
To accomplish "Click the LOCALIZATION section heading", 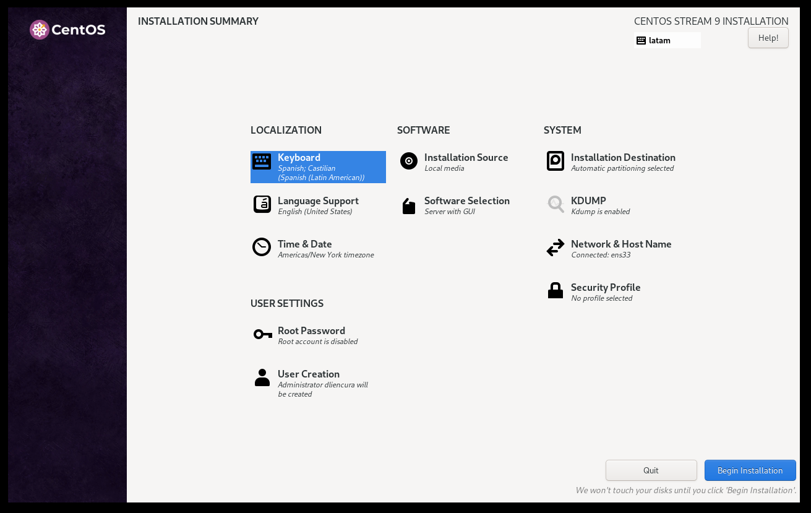I will [x=286, y=130].
